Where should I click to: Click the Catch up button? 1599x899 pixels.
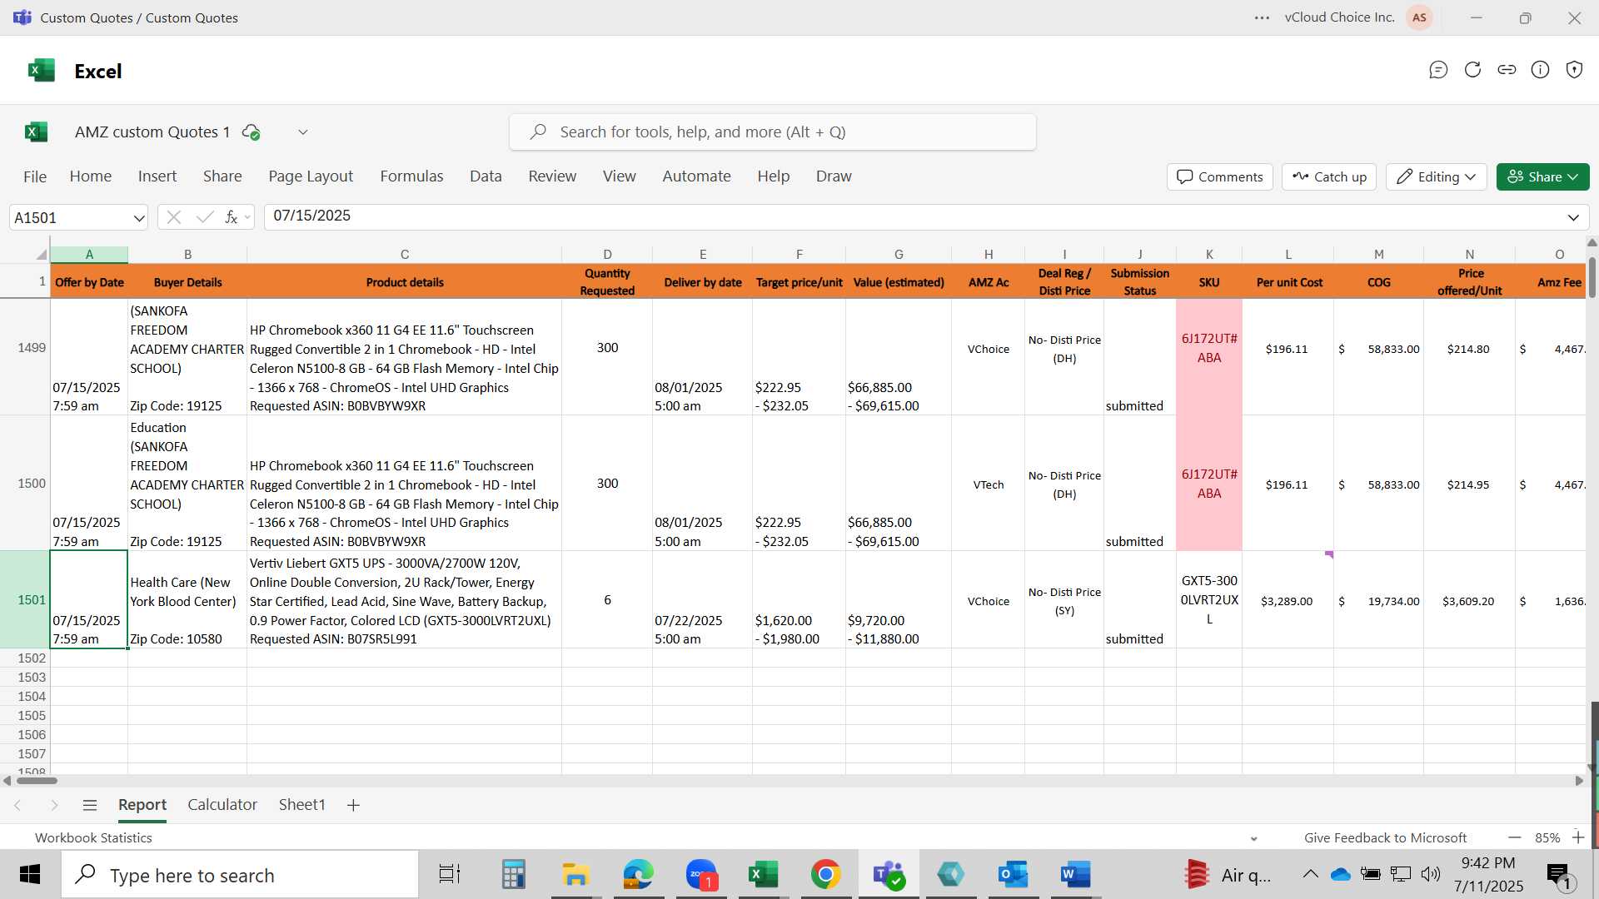pos(1329,176)
